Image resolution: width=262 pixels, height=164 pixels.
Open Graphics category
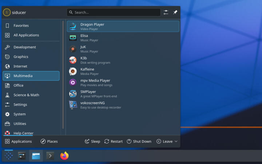pos(31,57)
